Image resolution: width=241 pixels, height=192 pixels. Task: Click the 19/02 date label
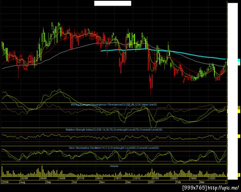(x=193, y=178)
